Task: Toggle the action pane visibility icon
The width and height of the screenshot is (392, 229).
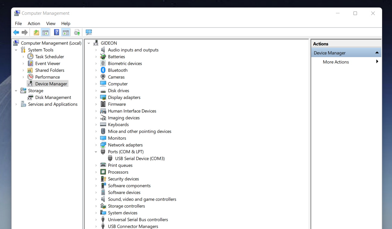Action: 66,32
